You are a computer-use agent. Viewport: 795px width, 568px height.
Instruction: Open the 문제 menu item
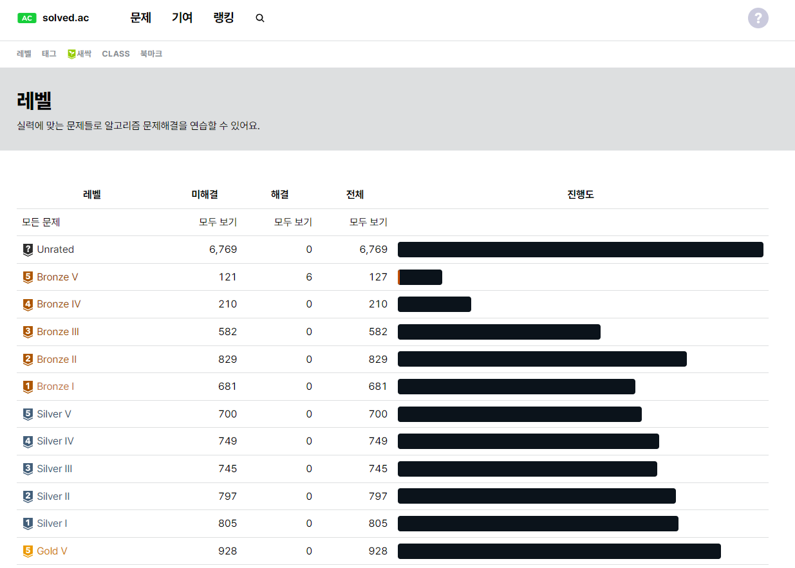tap(140, 18)
